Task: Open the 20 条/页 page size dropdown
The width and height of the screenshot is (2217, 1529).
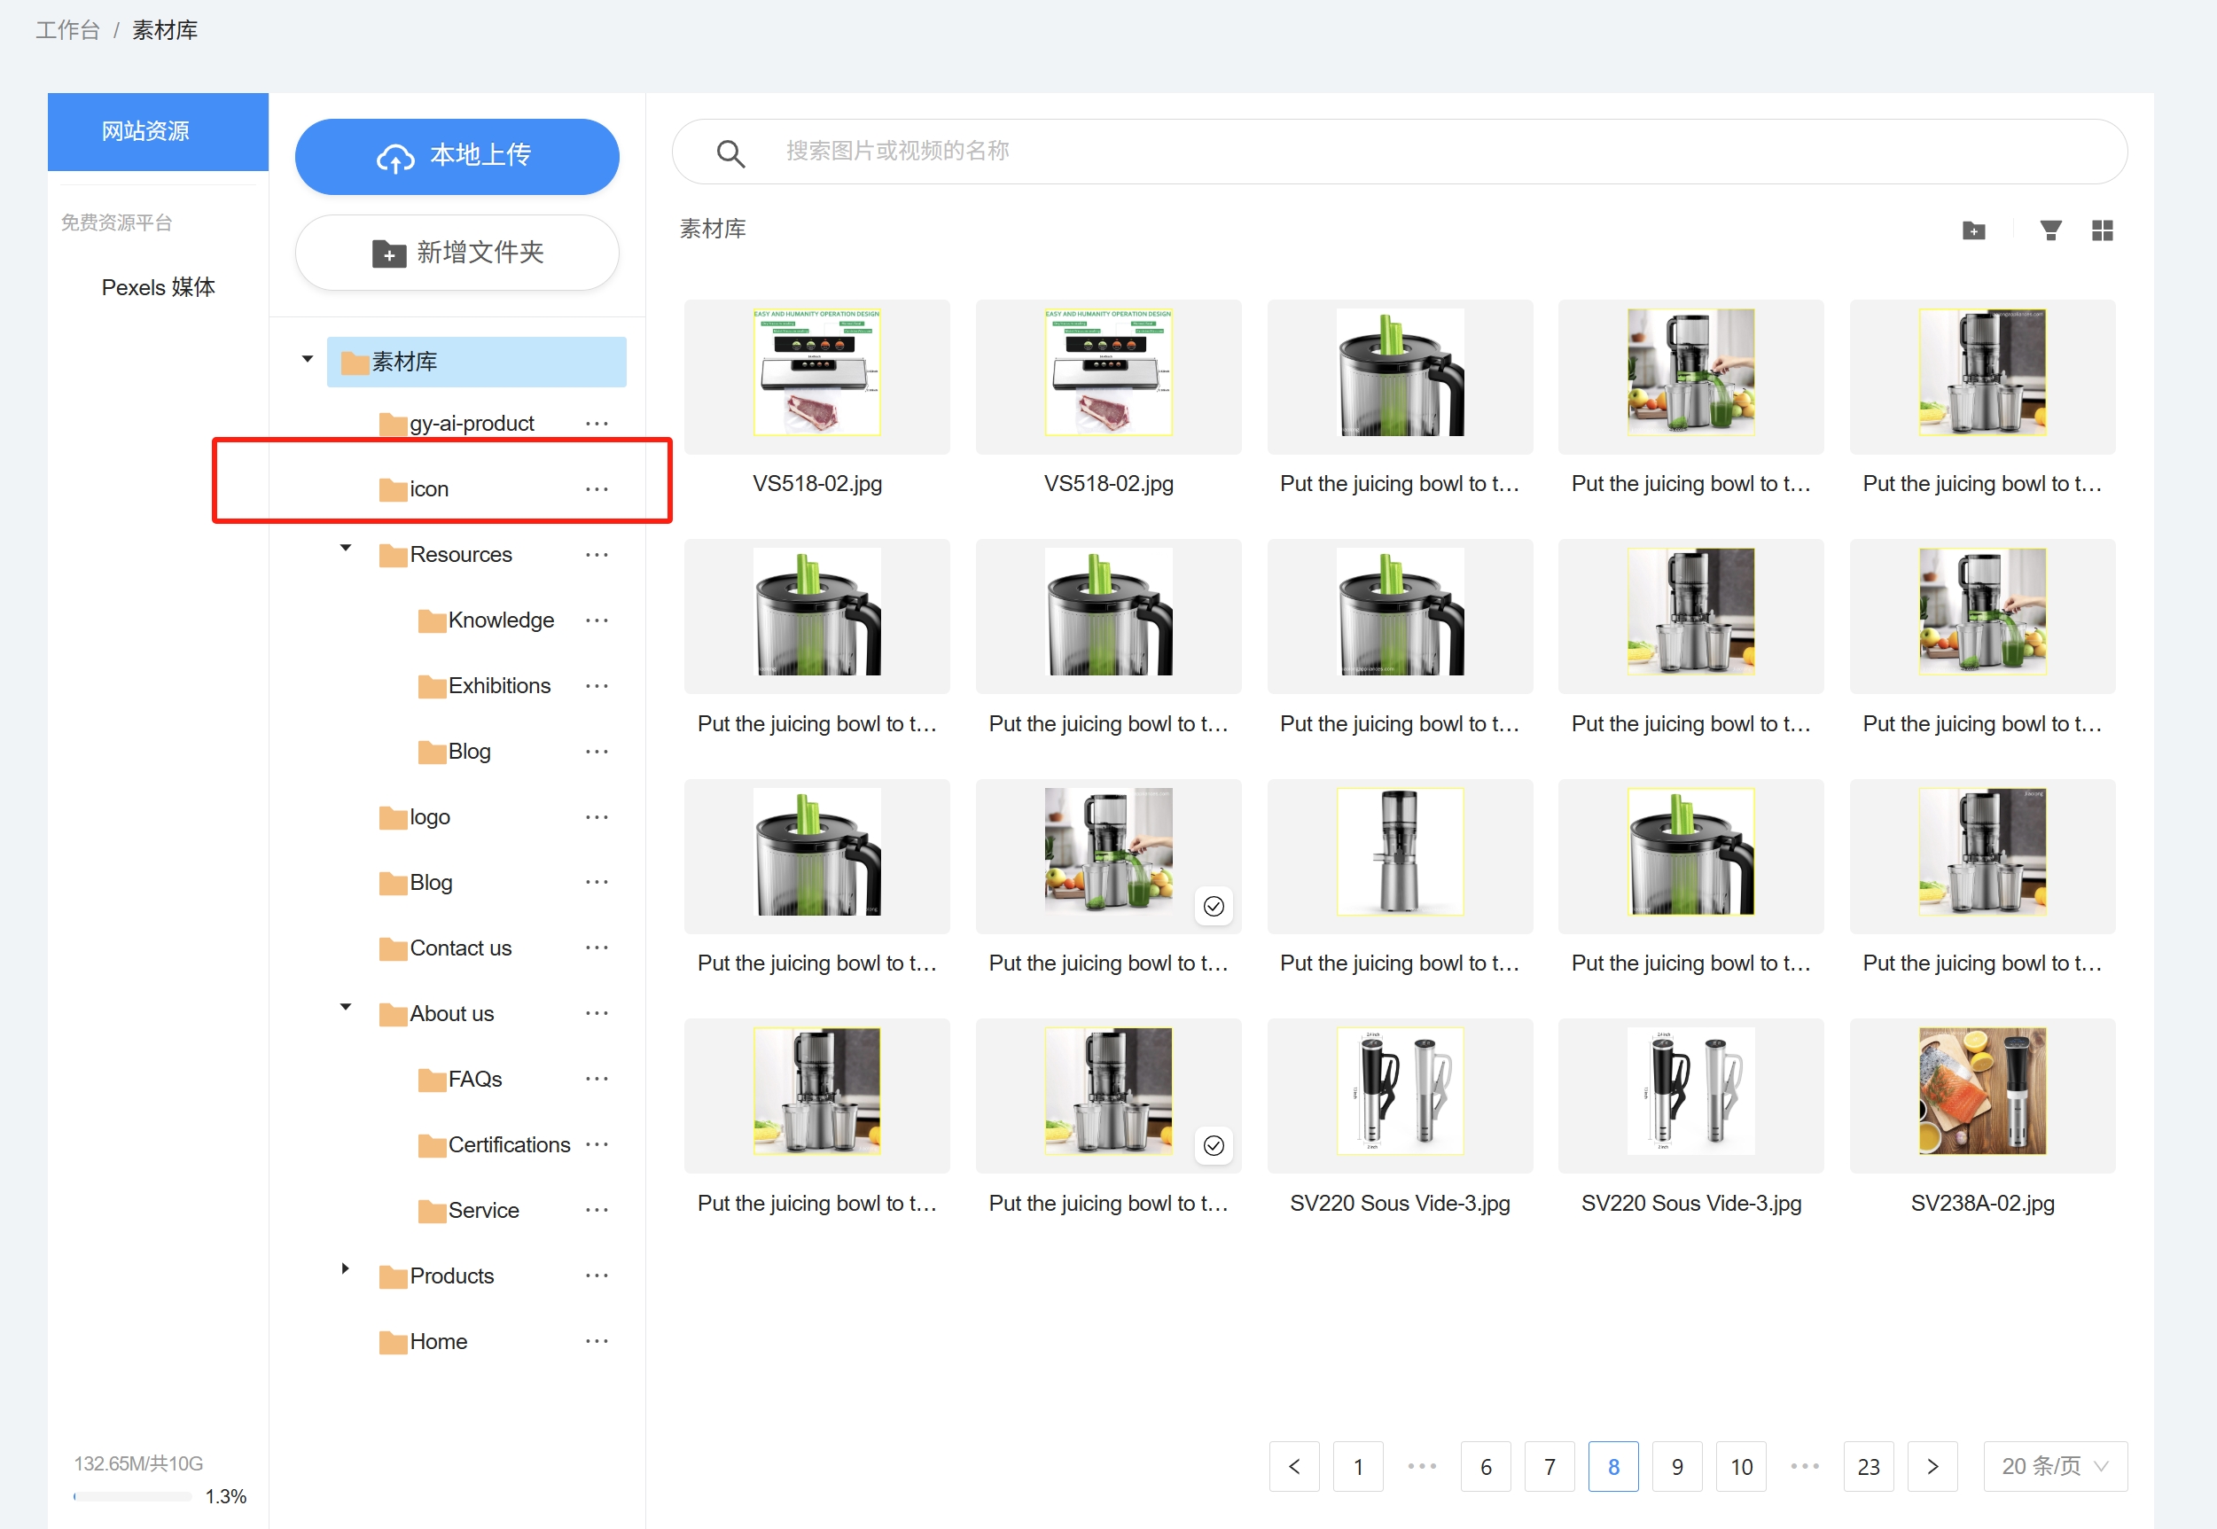Action: (x=2054, y=1466)
